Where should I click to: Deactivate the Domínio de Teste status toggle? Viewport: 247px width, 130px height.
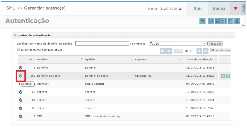click(21, 76)
